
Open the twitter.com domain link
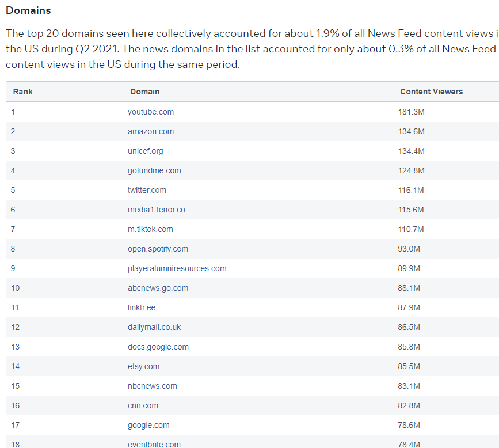(147, 191)
